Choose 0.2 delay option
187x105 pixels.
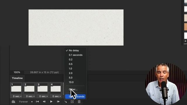pyautogui.click(x=75, y=60)
